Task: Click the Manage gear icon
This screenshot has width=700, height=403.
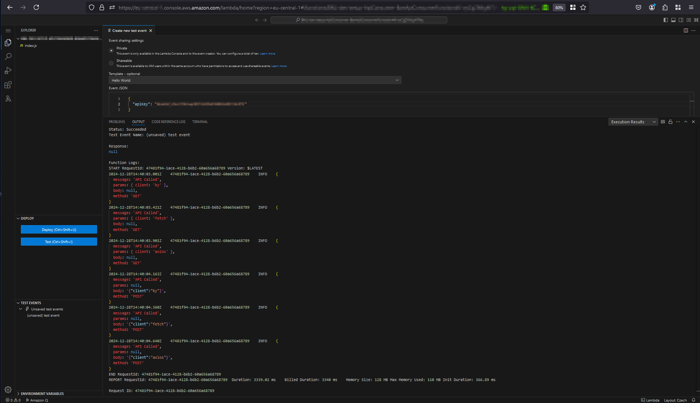Action: [x=8, y=389]
